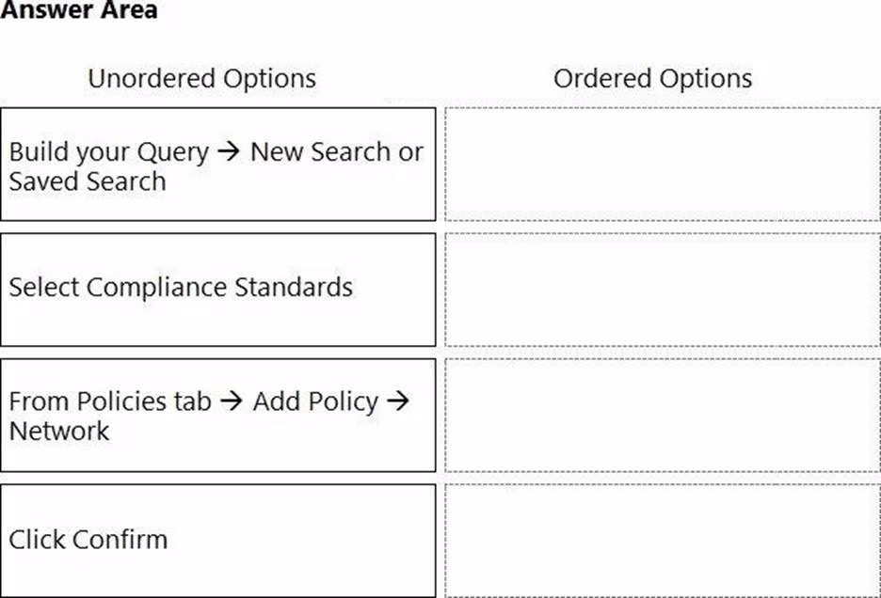Click the word 'Network'
Viewport: 881px width, 598px height.
click(59, 431)
